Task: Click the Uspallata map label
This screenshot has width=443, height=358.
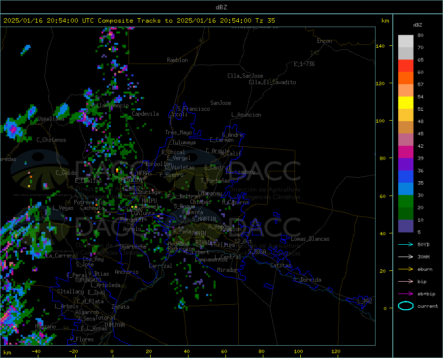Action: click(x=51, y=119)
